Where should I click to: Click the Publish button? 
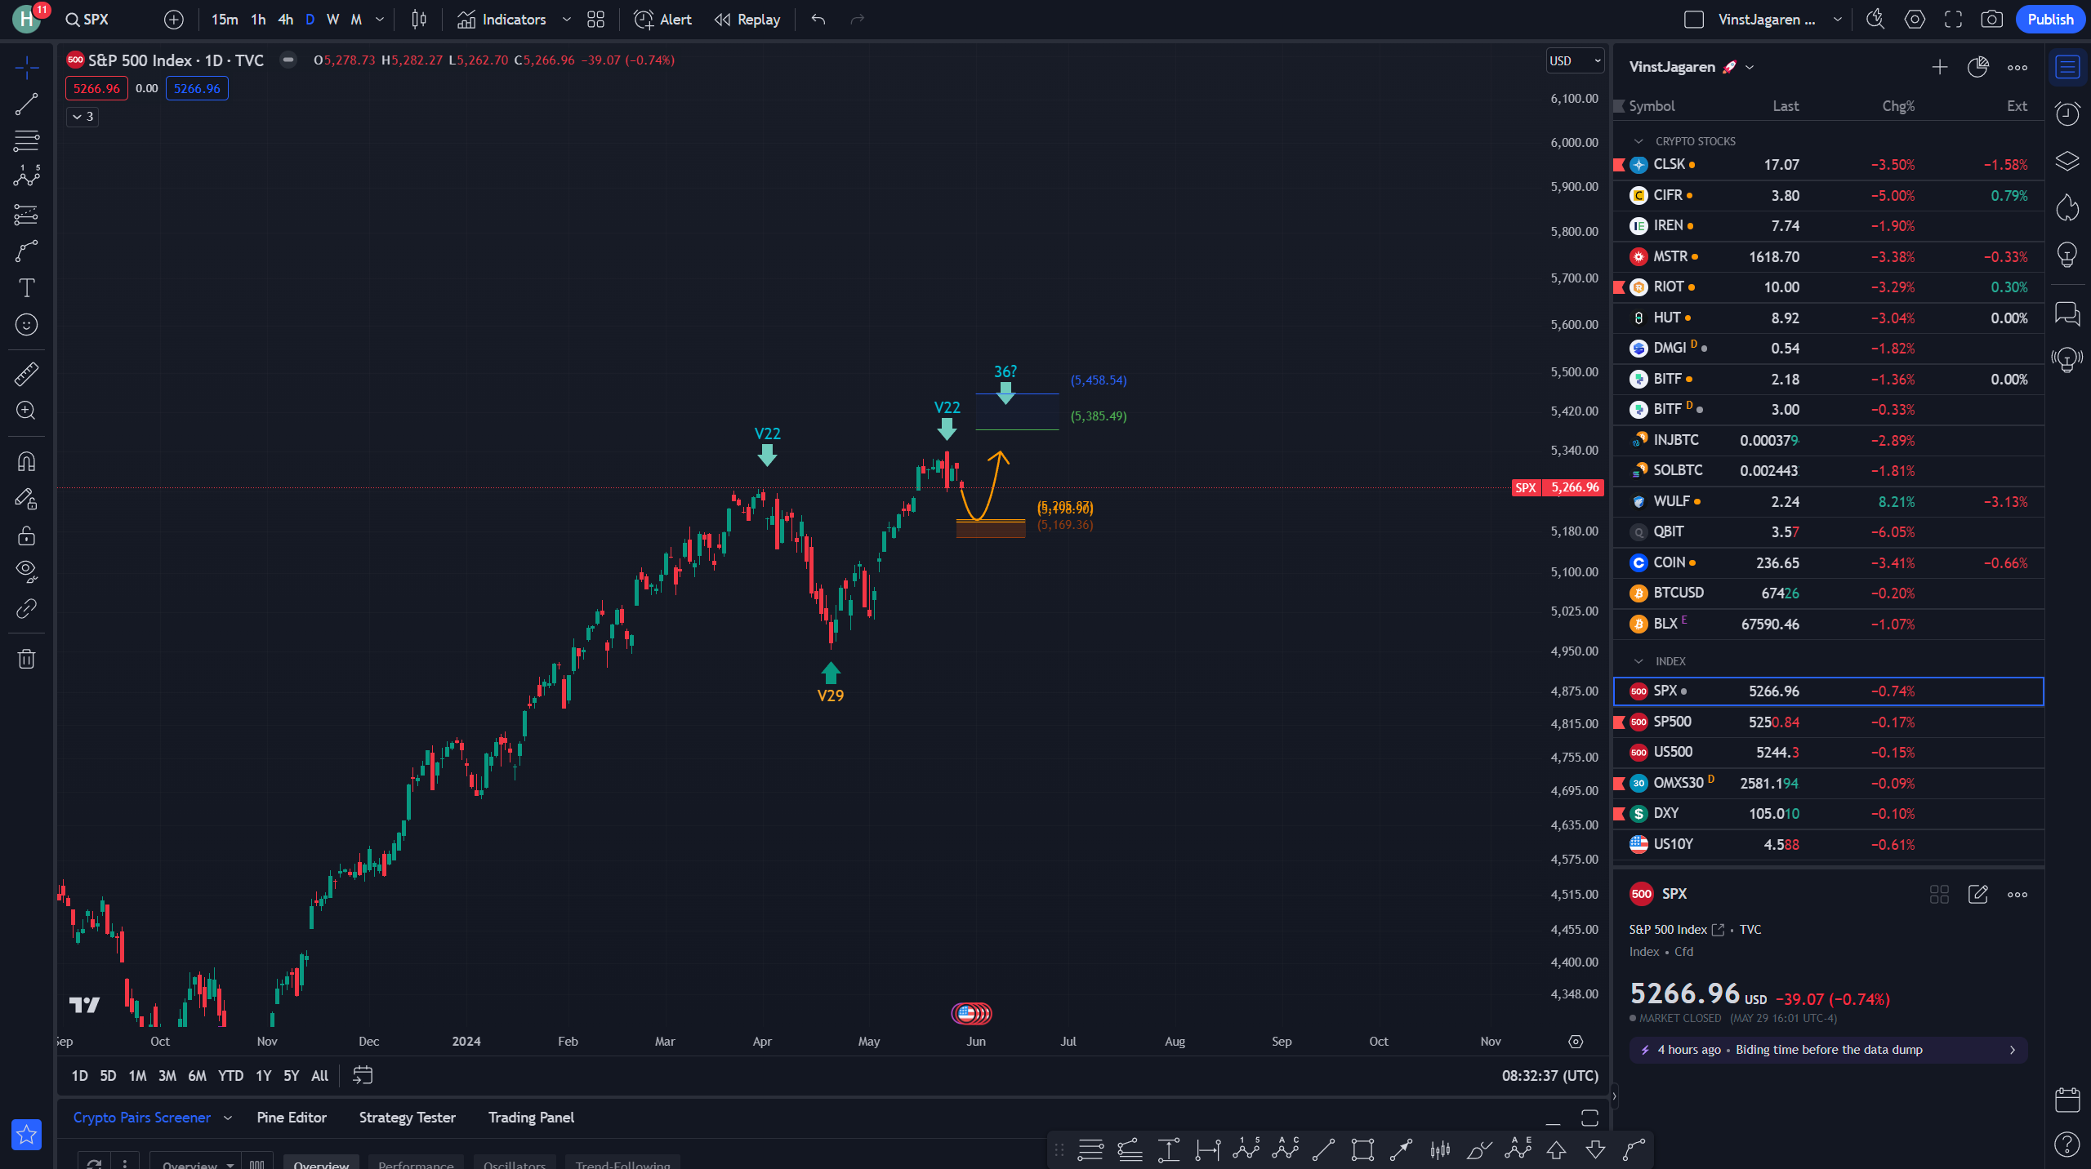(2050, 20)
